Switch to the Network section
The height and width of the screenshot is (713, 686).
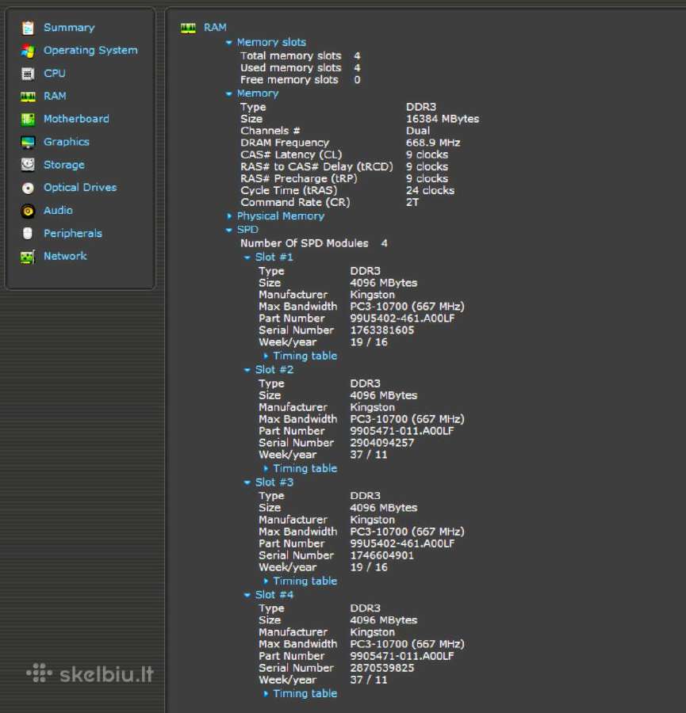pos(65,256)
